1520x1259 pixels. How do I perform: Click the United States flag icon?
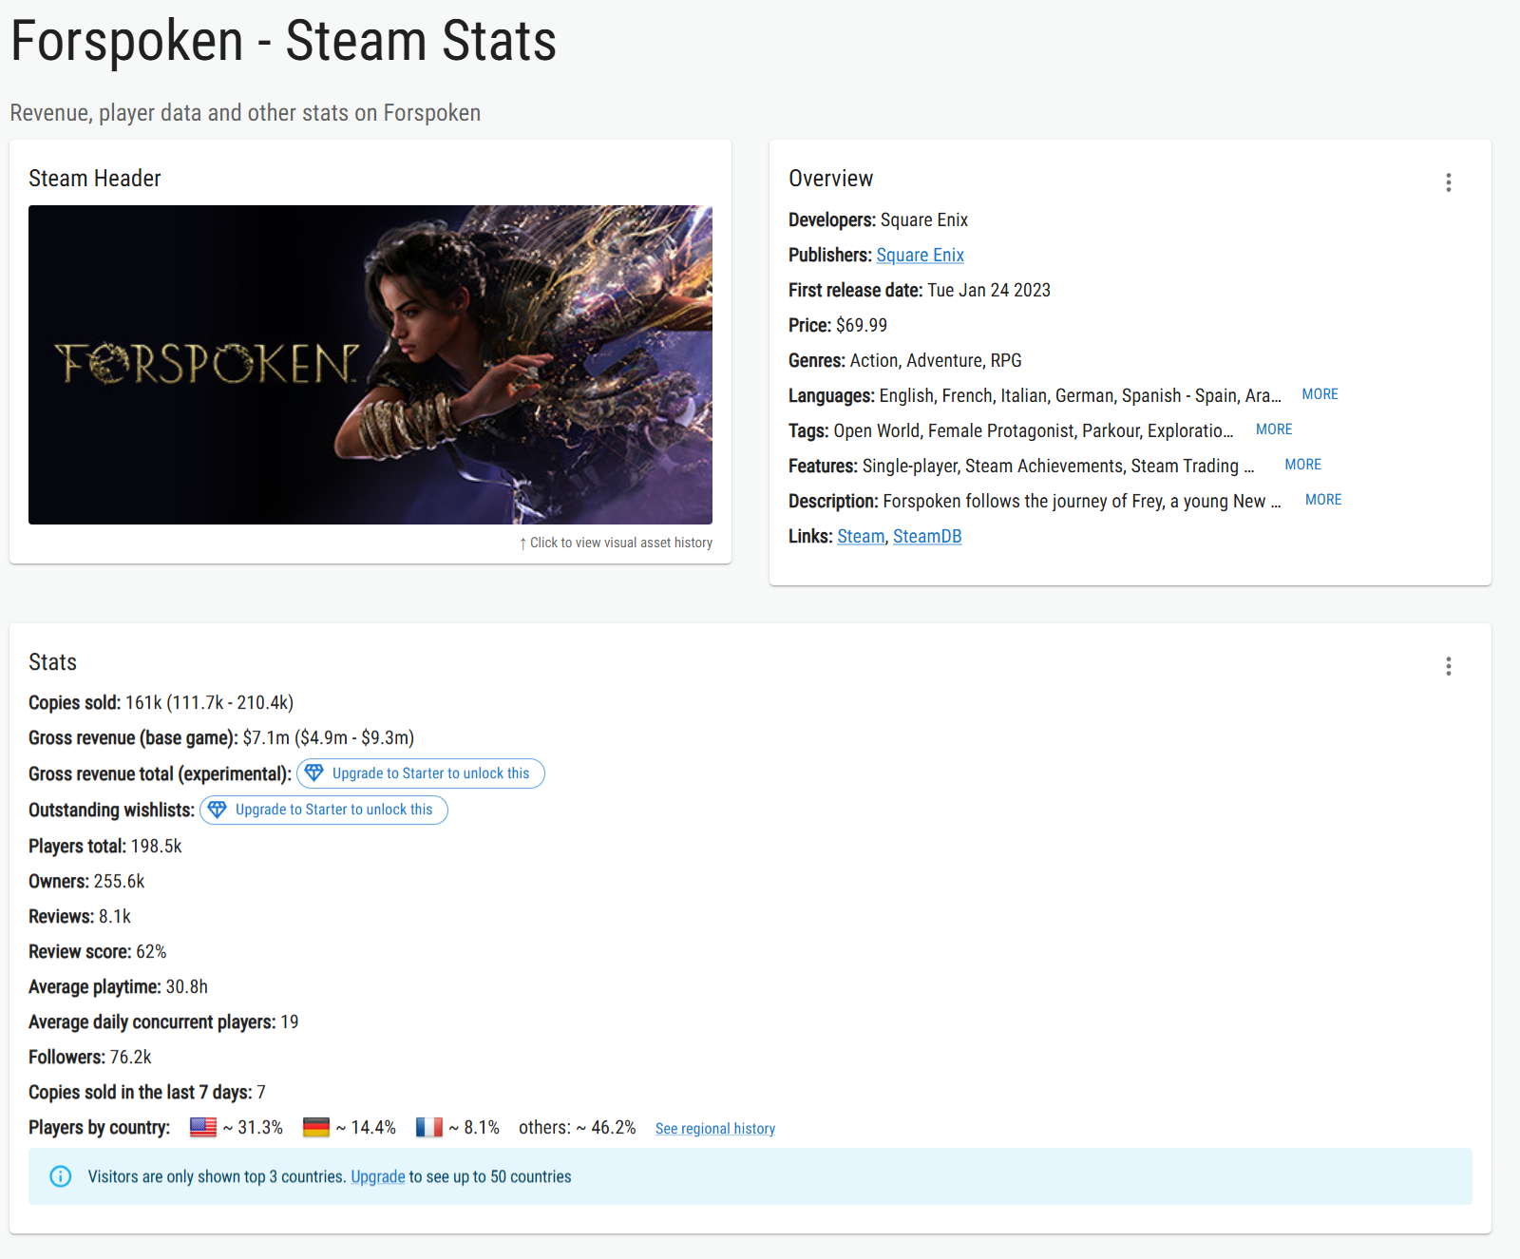tap(203, 1127)
